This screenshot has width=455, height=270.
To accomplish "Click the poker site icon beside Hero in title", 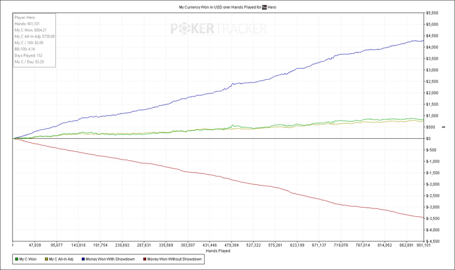I will pos(265,7).
